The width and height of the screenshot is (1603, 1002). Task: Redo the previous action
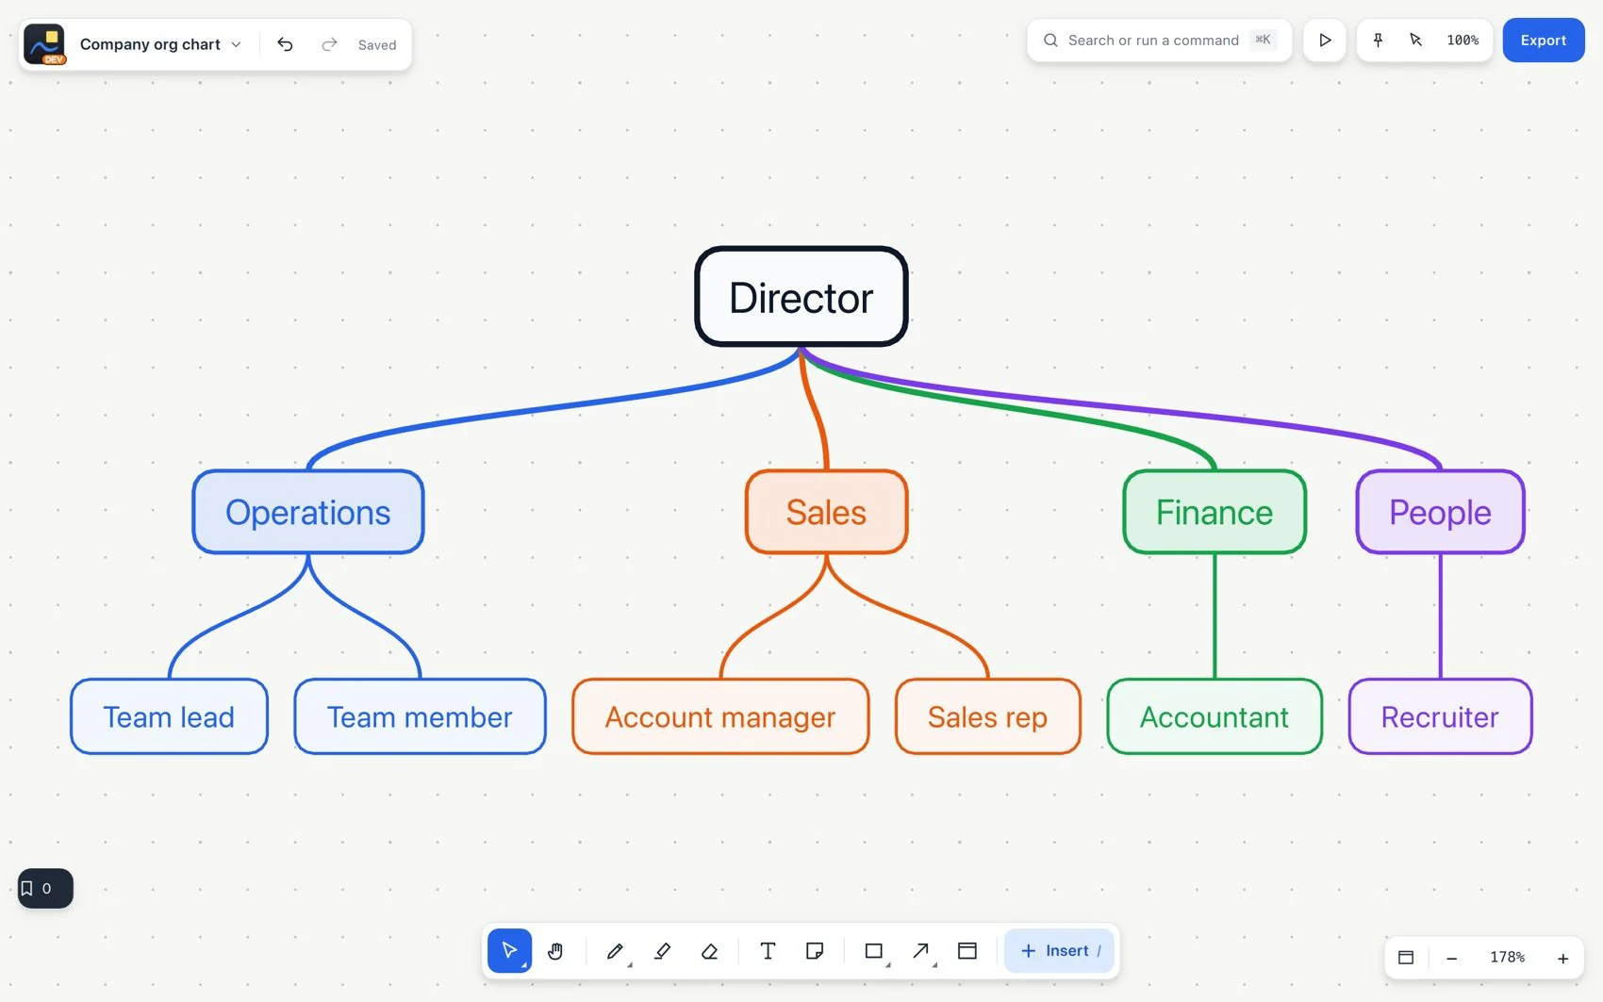point(329,44)
